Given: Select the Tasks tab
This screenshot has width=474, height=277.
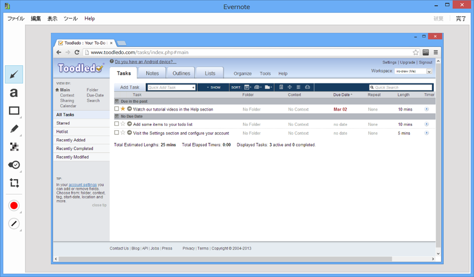Looking at the screenshot, I should tap(124, 73).
